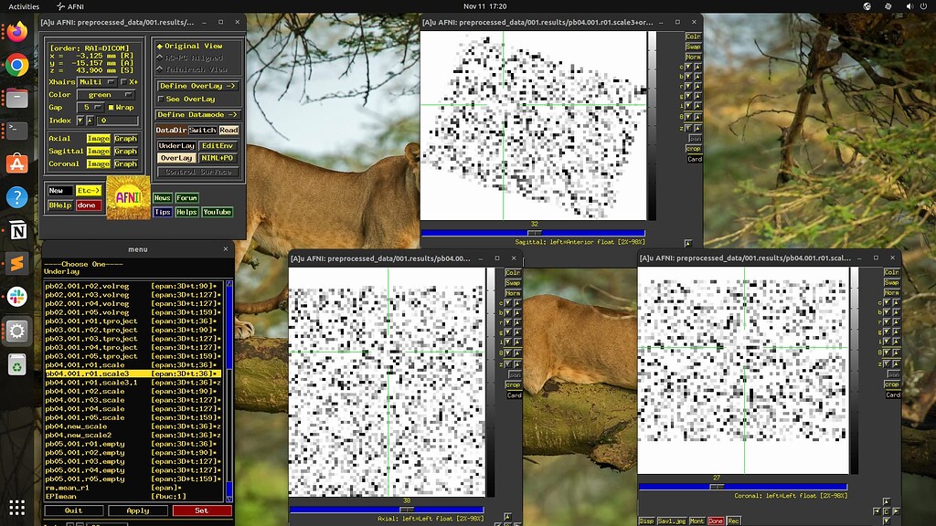Open Ubuntu Software from the dock
The width and height of the screenshot is (936, 526).
pyautogui.click(x=16, y=164)
